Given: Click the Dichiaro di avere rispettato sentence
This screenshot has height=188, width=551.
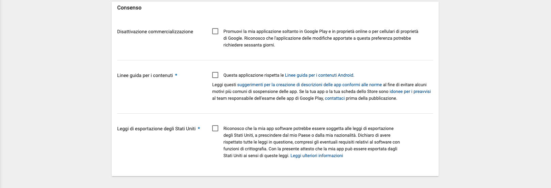Looking at the screenshot, I should click(312, 139).
